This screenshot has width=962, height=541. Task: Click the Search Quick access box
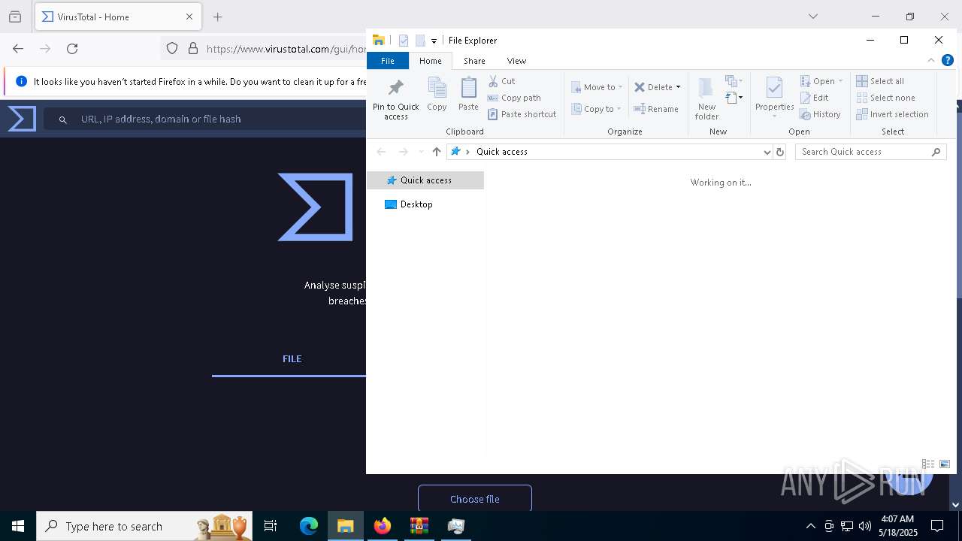tap(870, 152)
